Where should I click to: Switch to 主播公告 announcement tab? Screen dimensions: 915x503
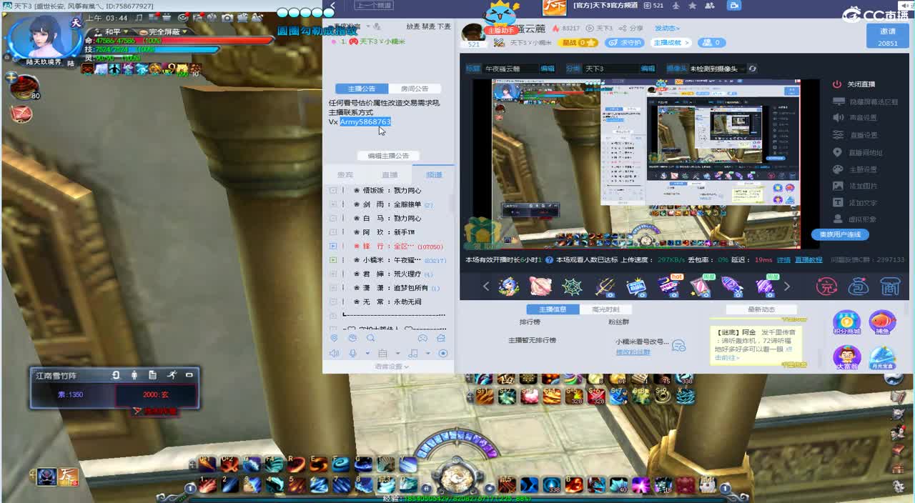(362, 89)
